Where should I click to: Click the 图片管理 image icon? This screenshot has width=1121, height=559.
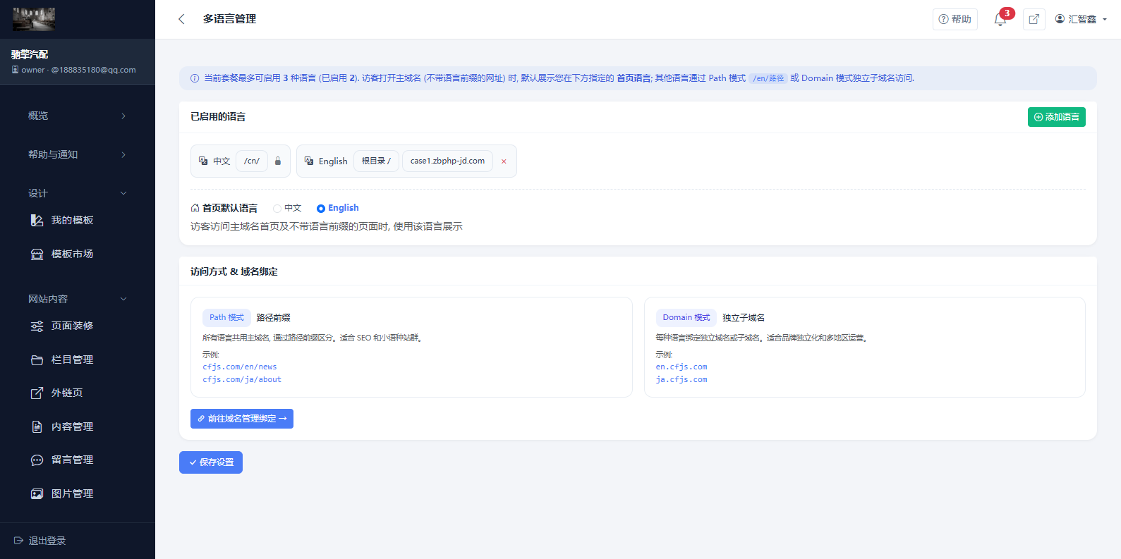point(37,493)
